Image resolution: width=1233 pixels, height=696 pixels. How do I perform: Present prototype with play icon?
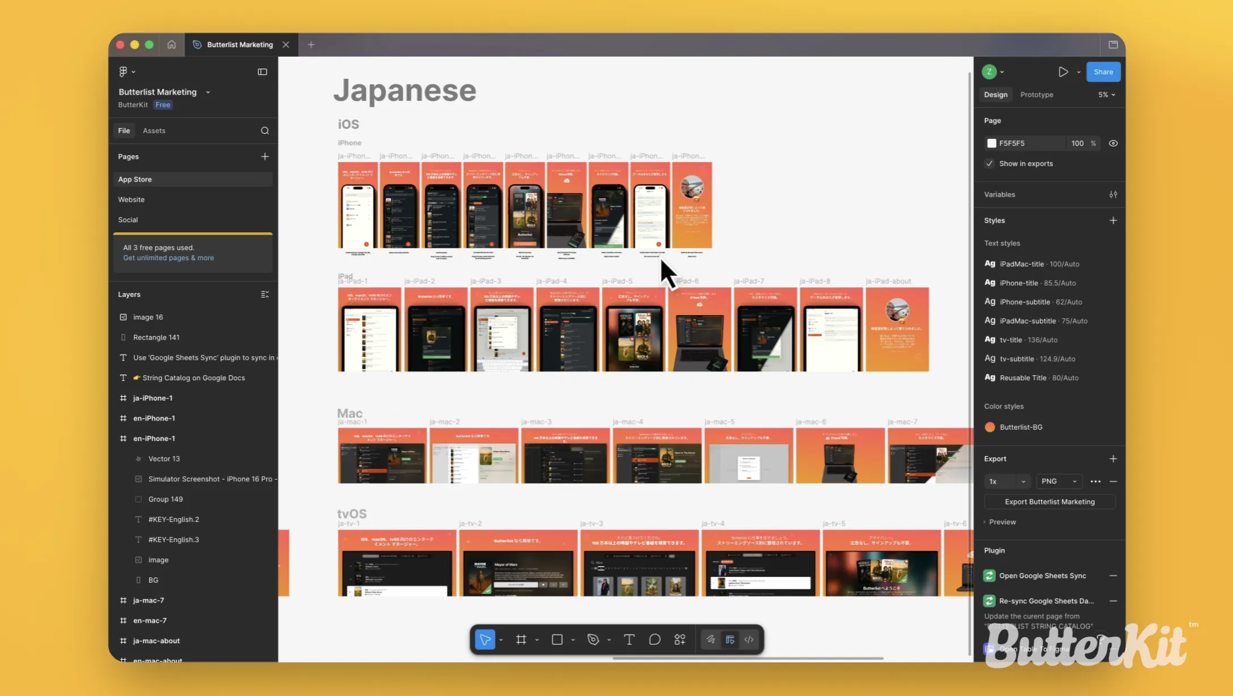tap(1063, 71)
